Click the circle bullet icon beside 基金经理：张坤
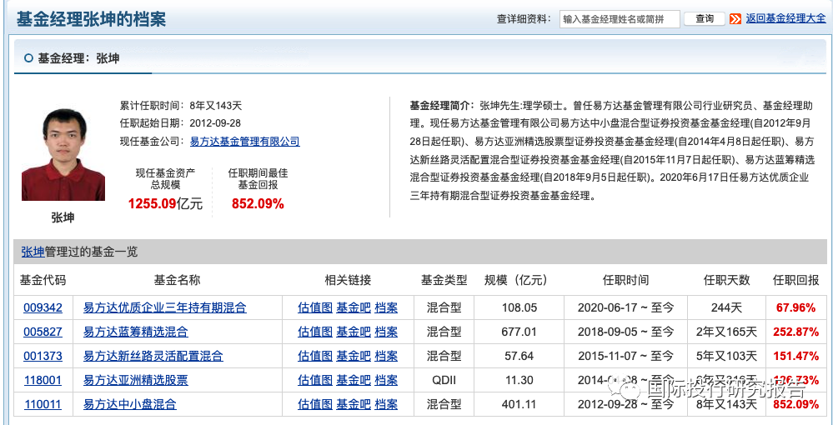This screenshot has width=833, height=425. pyautogui.click(x=28, y=57)
